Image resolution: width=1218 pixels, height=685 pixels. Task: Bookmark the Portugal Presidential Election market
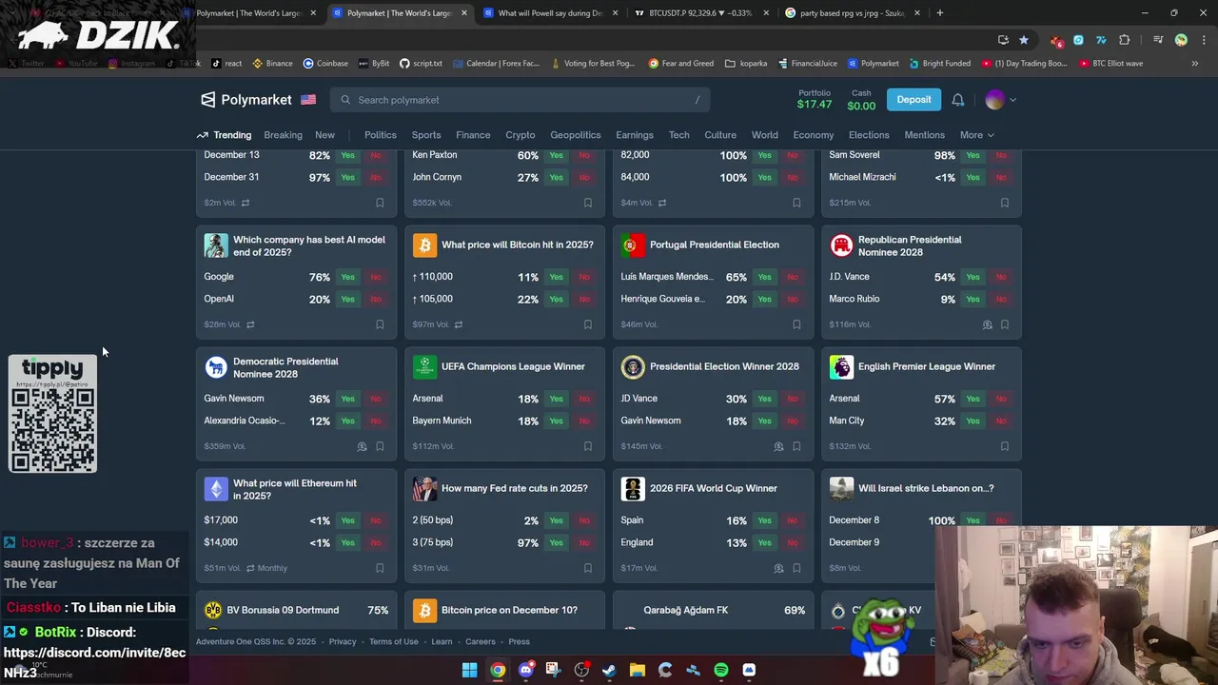[796, 324]
